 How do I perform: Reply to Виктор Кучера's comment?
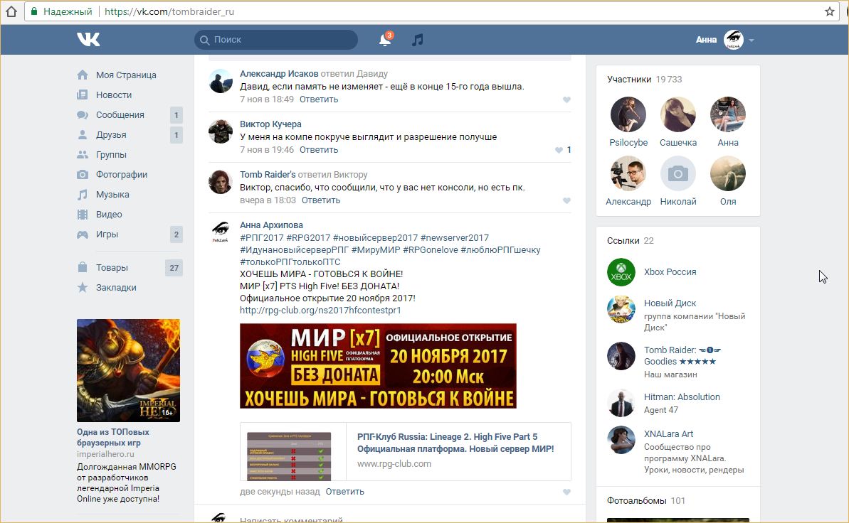(318, 150)
